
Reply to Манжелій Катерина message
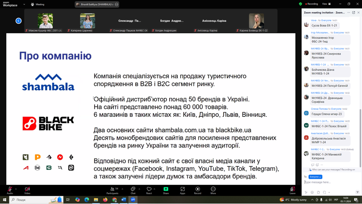click(x=313, y=165)
